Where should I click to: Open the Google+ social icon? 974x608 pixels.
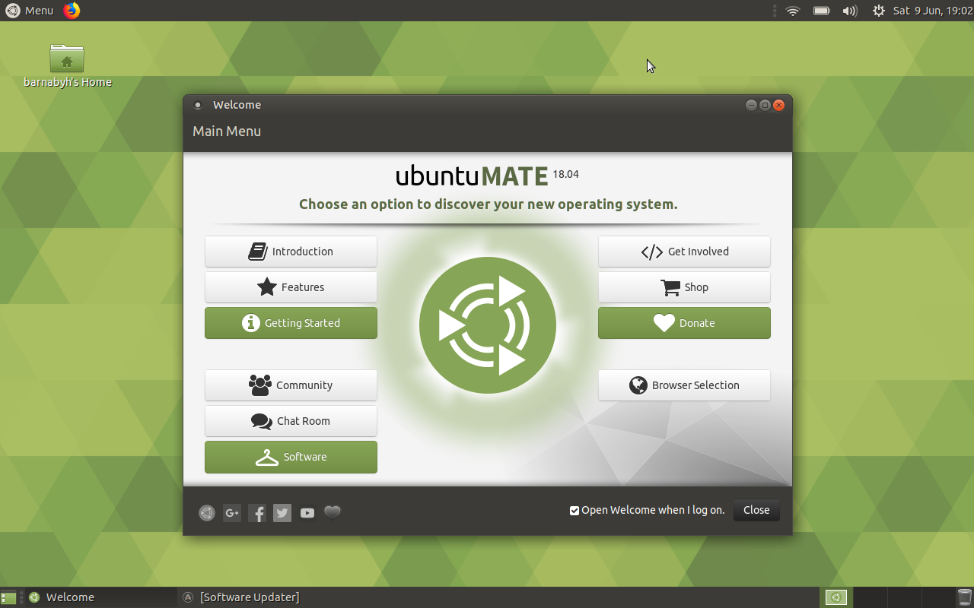click(x=232, y=513)
